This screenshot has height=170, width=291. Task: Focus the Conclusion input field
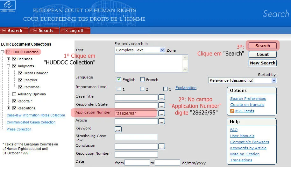(x=136, y=146)
